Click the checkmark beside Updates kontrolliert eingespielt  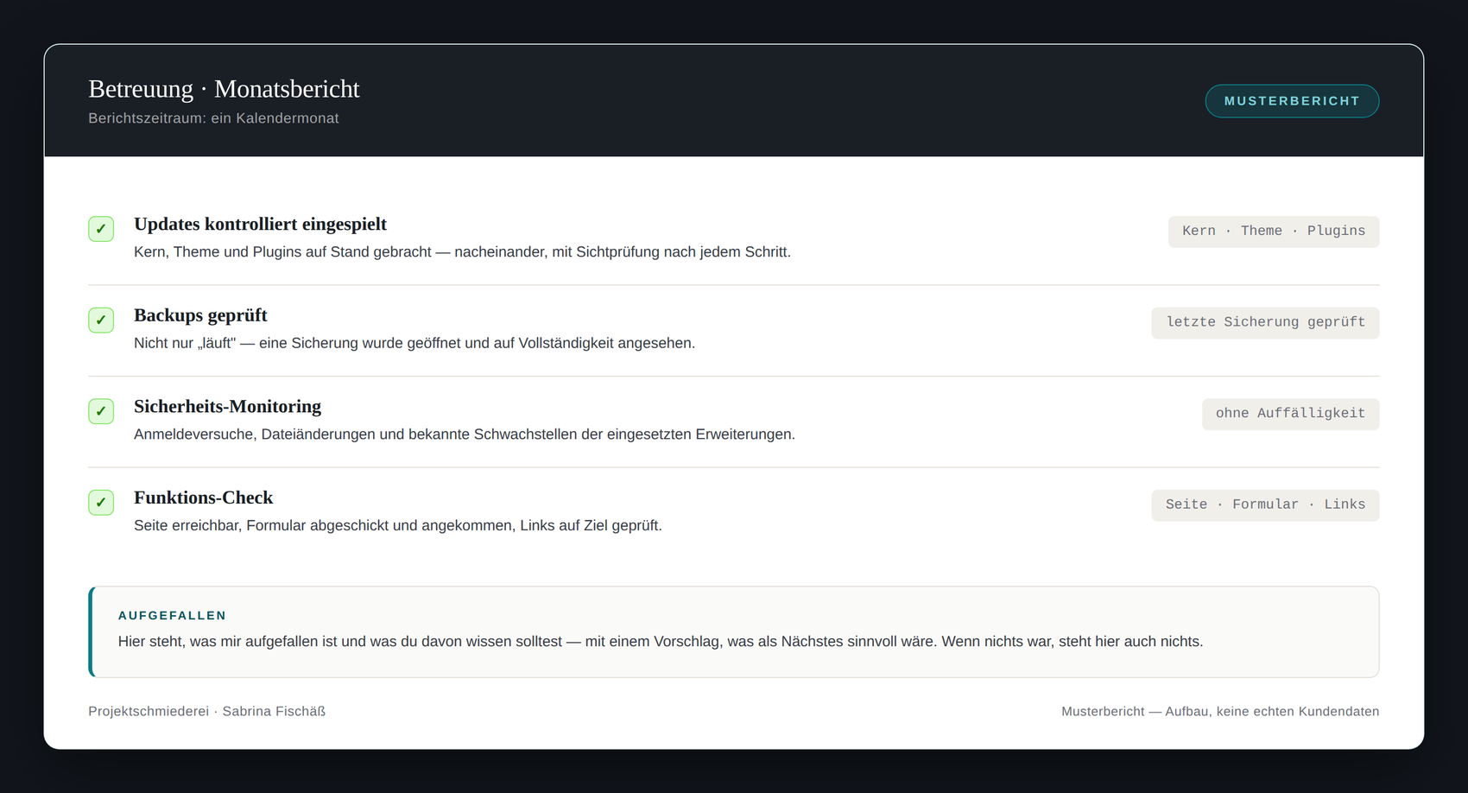[x=101, y=229]
